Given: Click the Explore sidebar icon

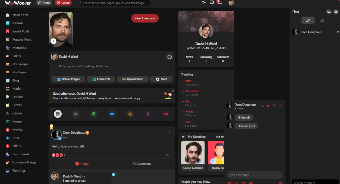Looking at the screenshot, I should [8, 97].
